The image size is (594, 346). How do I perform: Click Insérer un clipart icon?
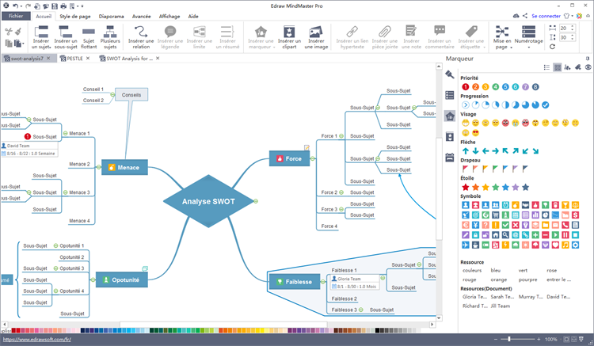(289, 32)
